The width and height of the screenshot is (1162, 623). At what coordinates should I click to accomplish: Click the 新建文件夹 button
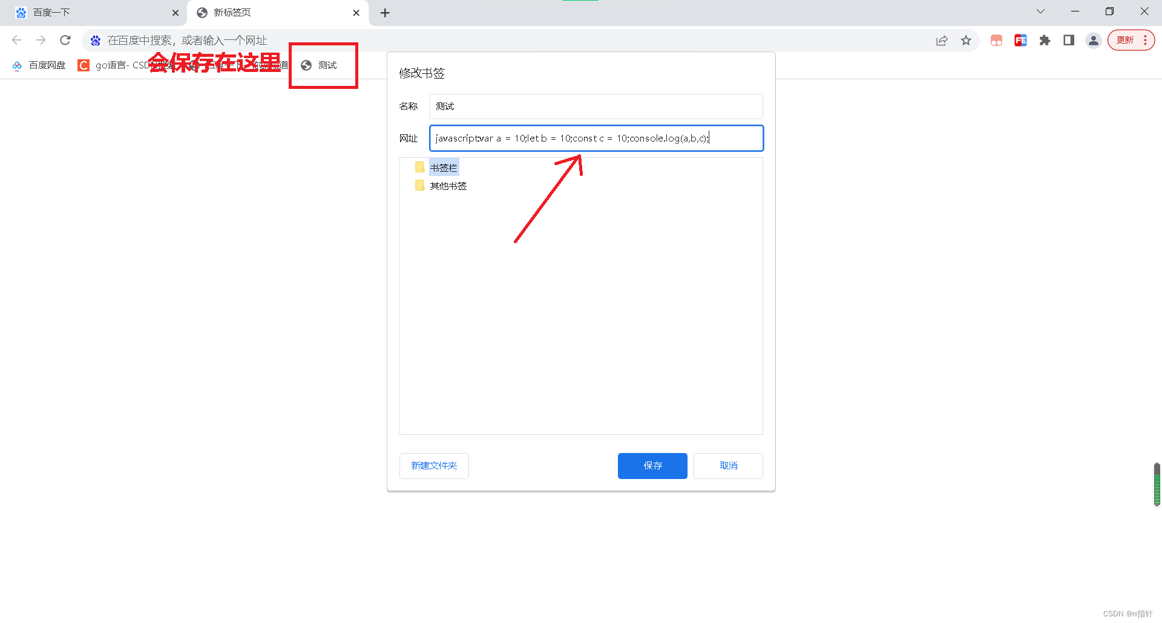coord(434,466)
